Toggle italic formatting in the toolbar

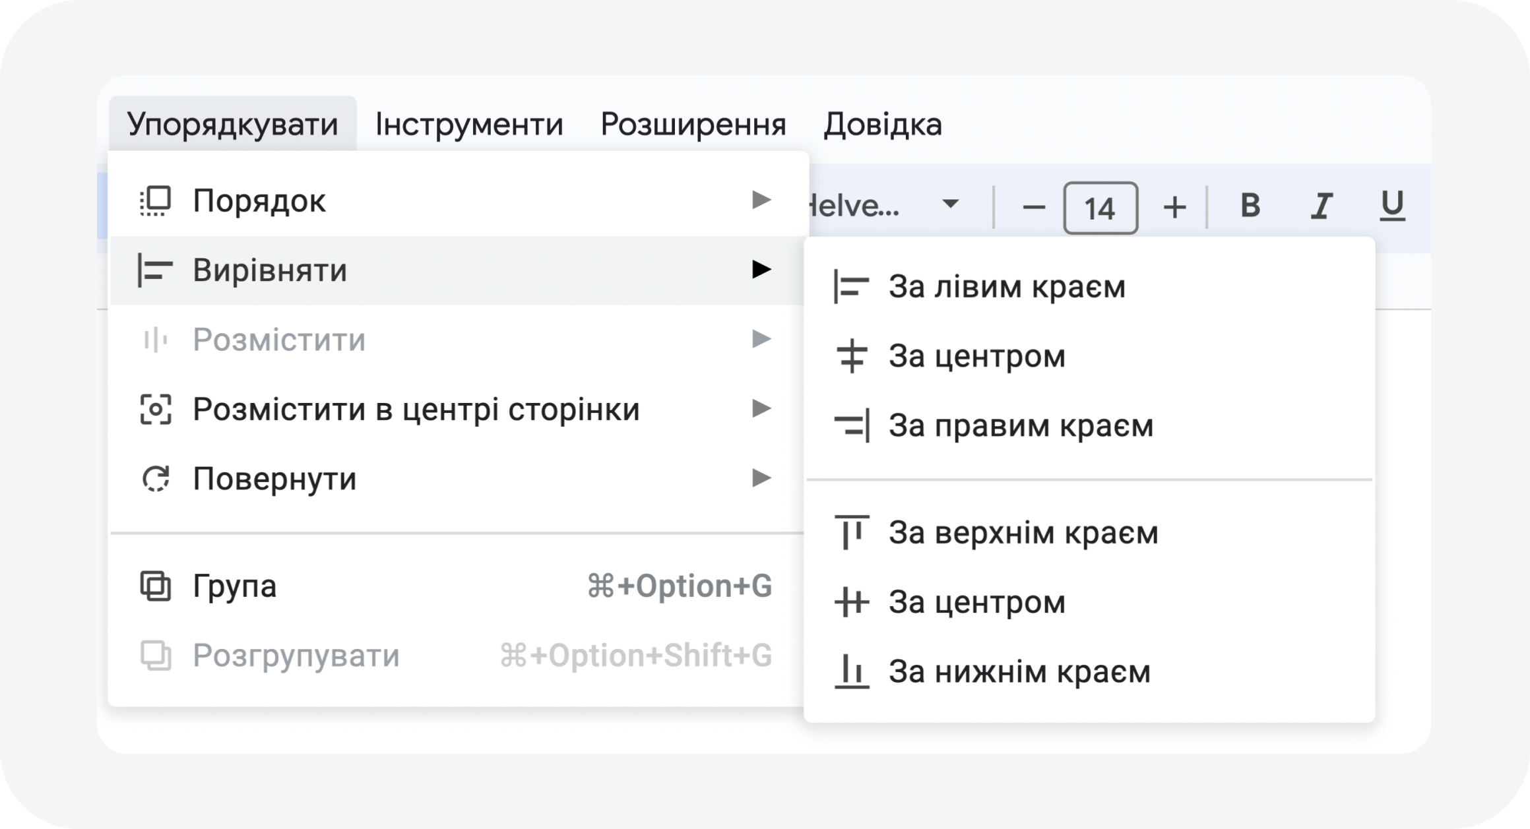click(x=1321, y=206)
